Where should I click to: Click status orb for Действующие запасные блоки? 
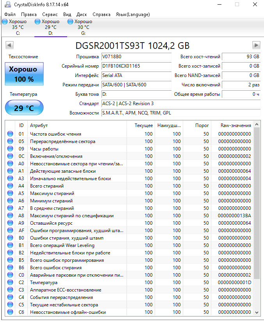[10, 171]
